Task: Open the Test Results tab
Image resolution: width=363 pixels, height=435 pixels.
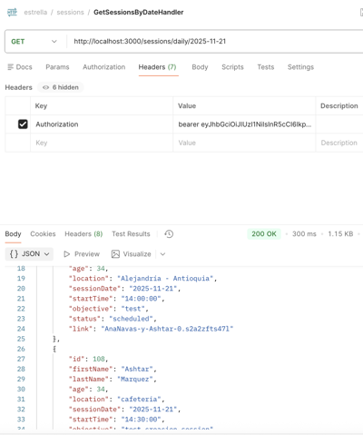Action: tap(131, 234)
